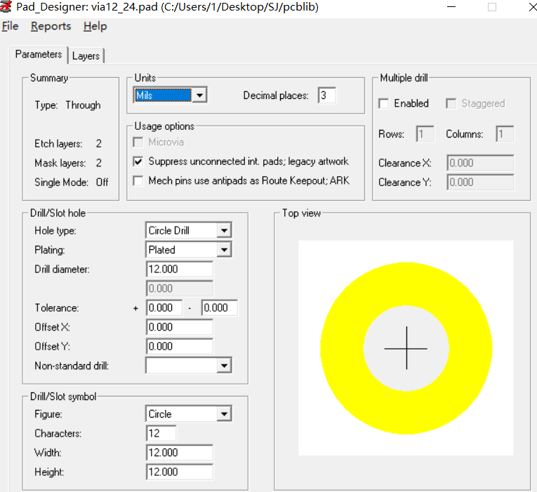Open the Figure dropdown showing Circle

pyautogui.click(x=189, y=414)
